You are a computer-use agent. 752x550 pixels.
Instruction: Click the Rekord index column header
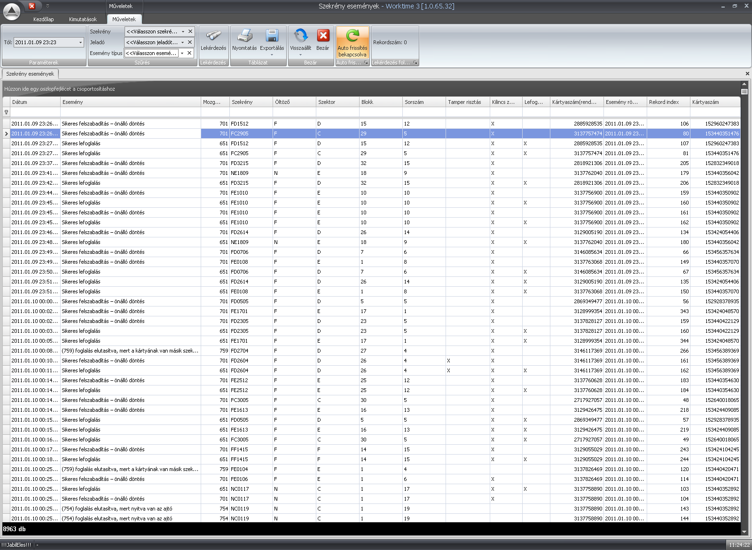point(668,102)
